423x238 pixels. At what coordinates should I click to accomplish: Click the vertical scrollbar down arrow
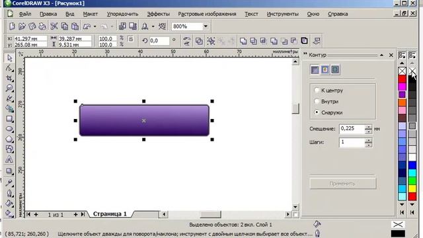295,207
